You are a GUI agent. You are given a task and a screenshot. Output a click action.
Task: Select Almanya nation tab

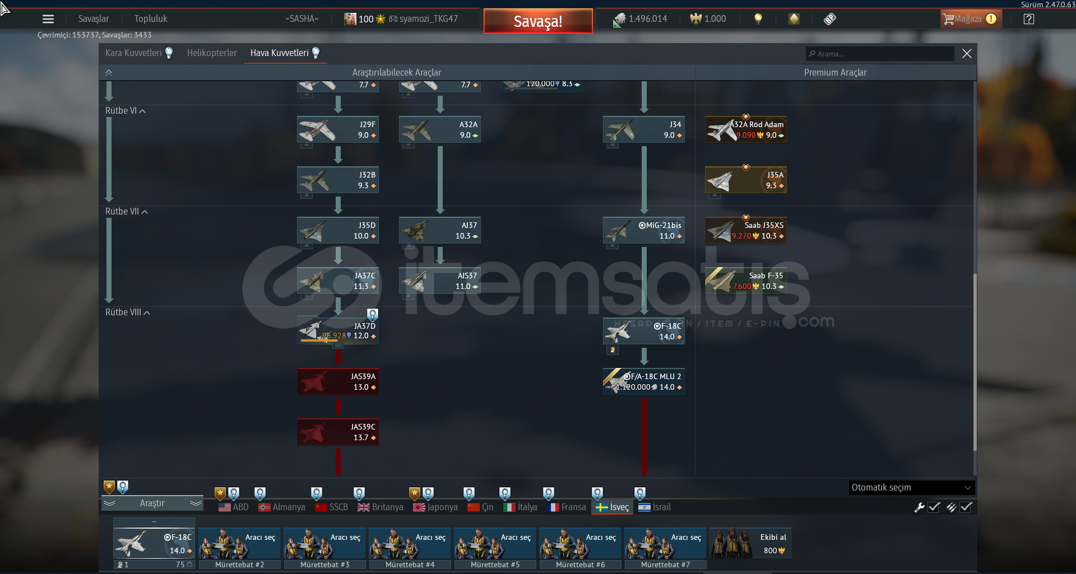282,507
